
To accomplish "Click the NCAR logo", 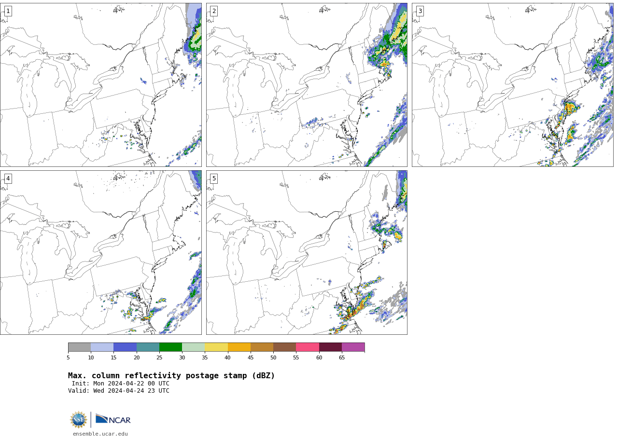I will pos(113,419).
